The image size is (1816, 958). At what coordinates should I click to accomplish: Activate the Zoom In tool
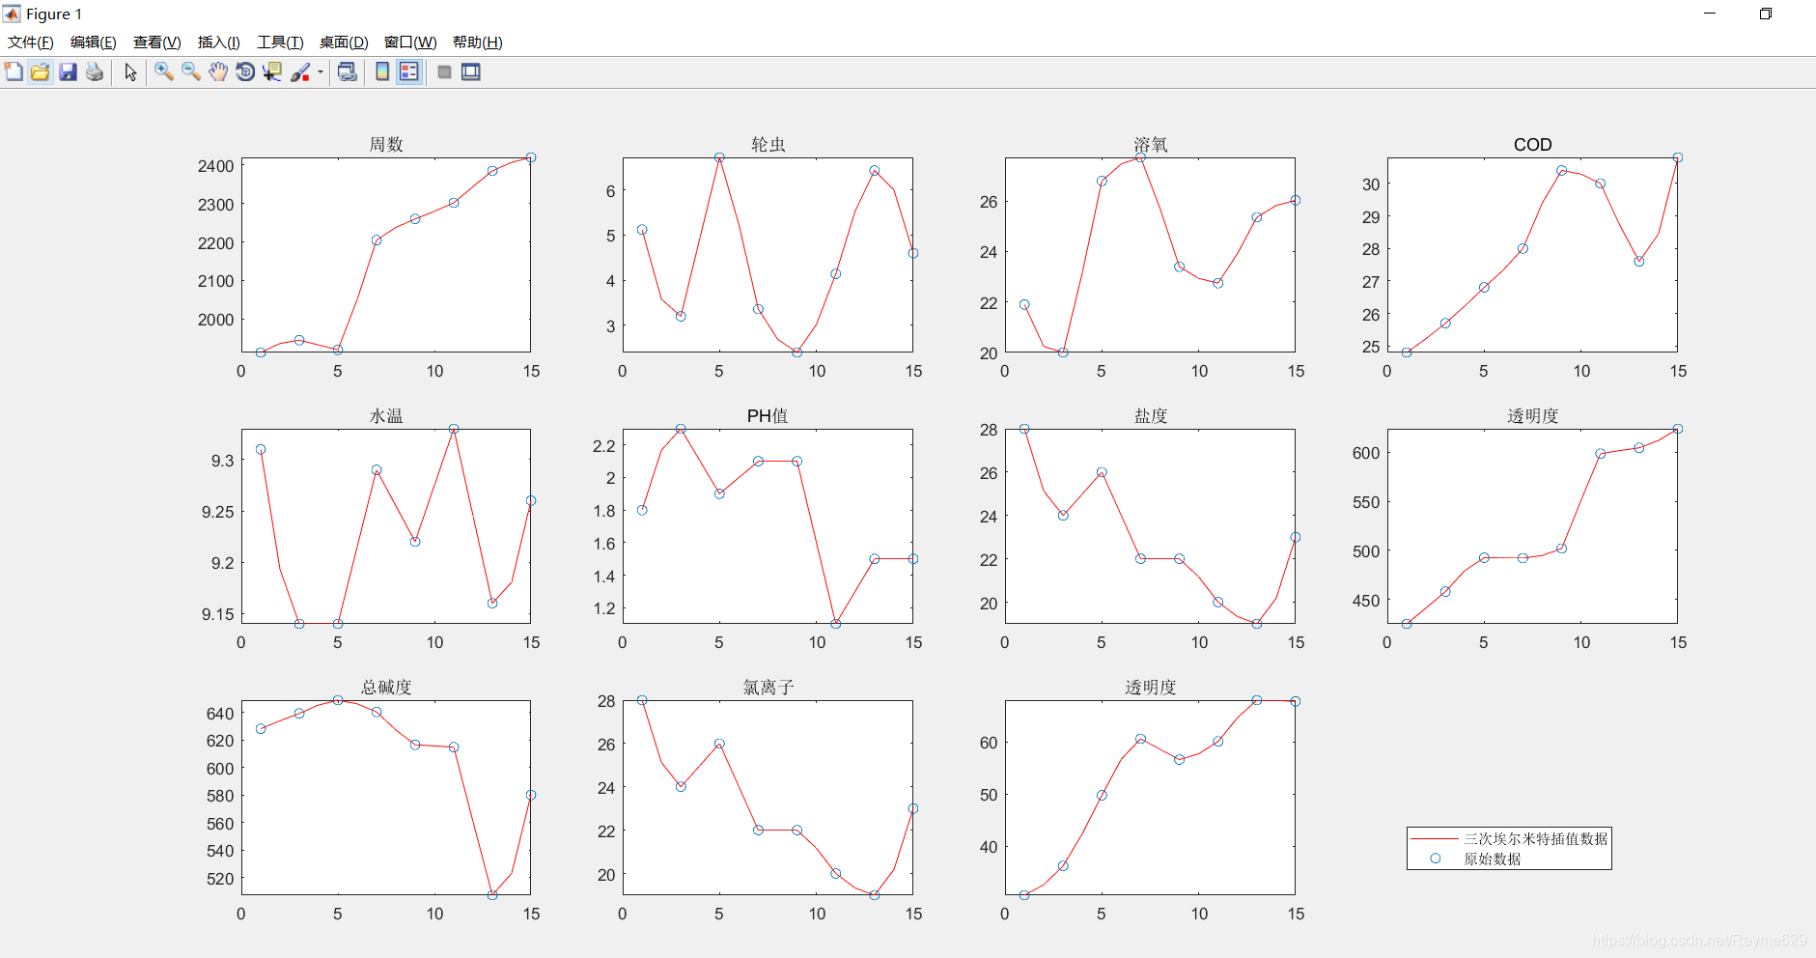[164, 71]
